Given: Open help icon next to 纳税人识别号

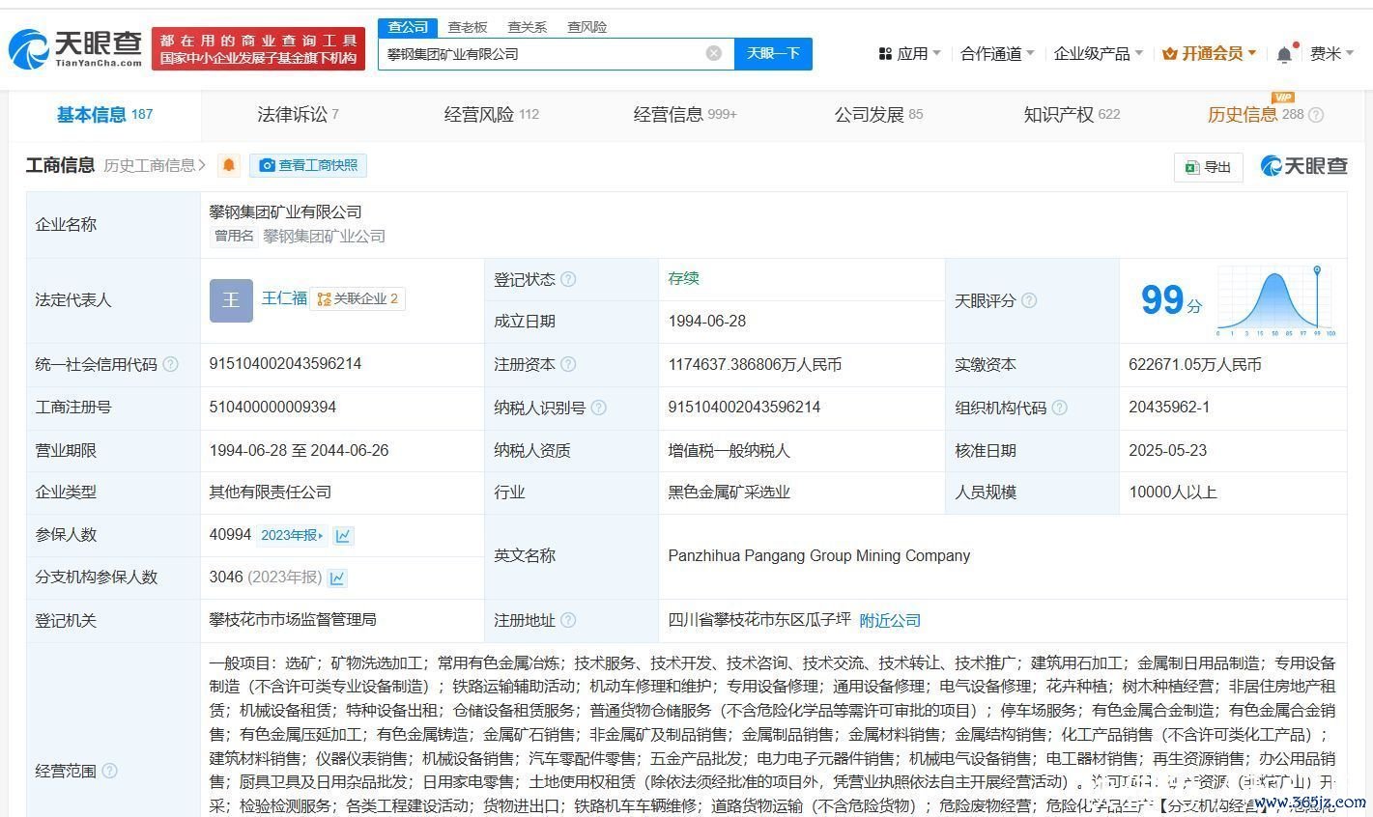Looking at the screenshot, I should click(598, 408).
